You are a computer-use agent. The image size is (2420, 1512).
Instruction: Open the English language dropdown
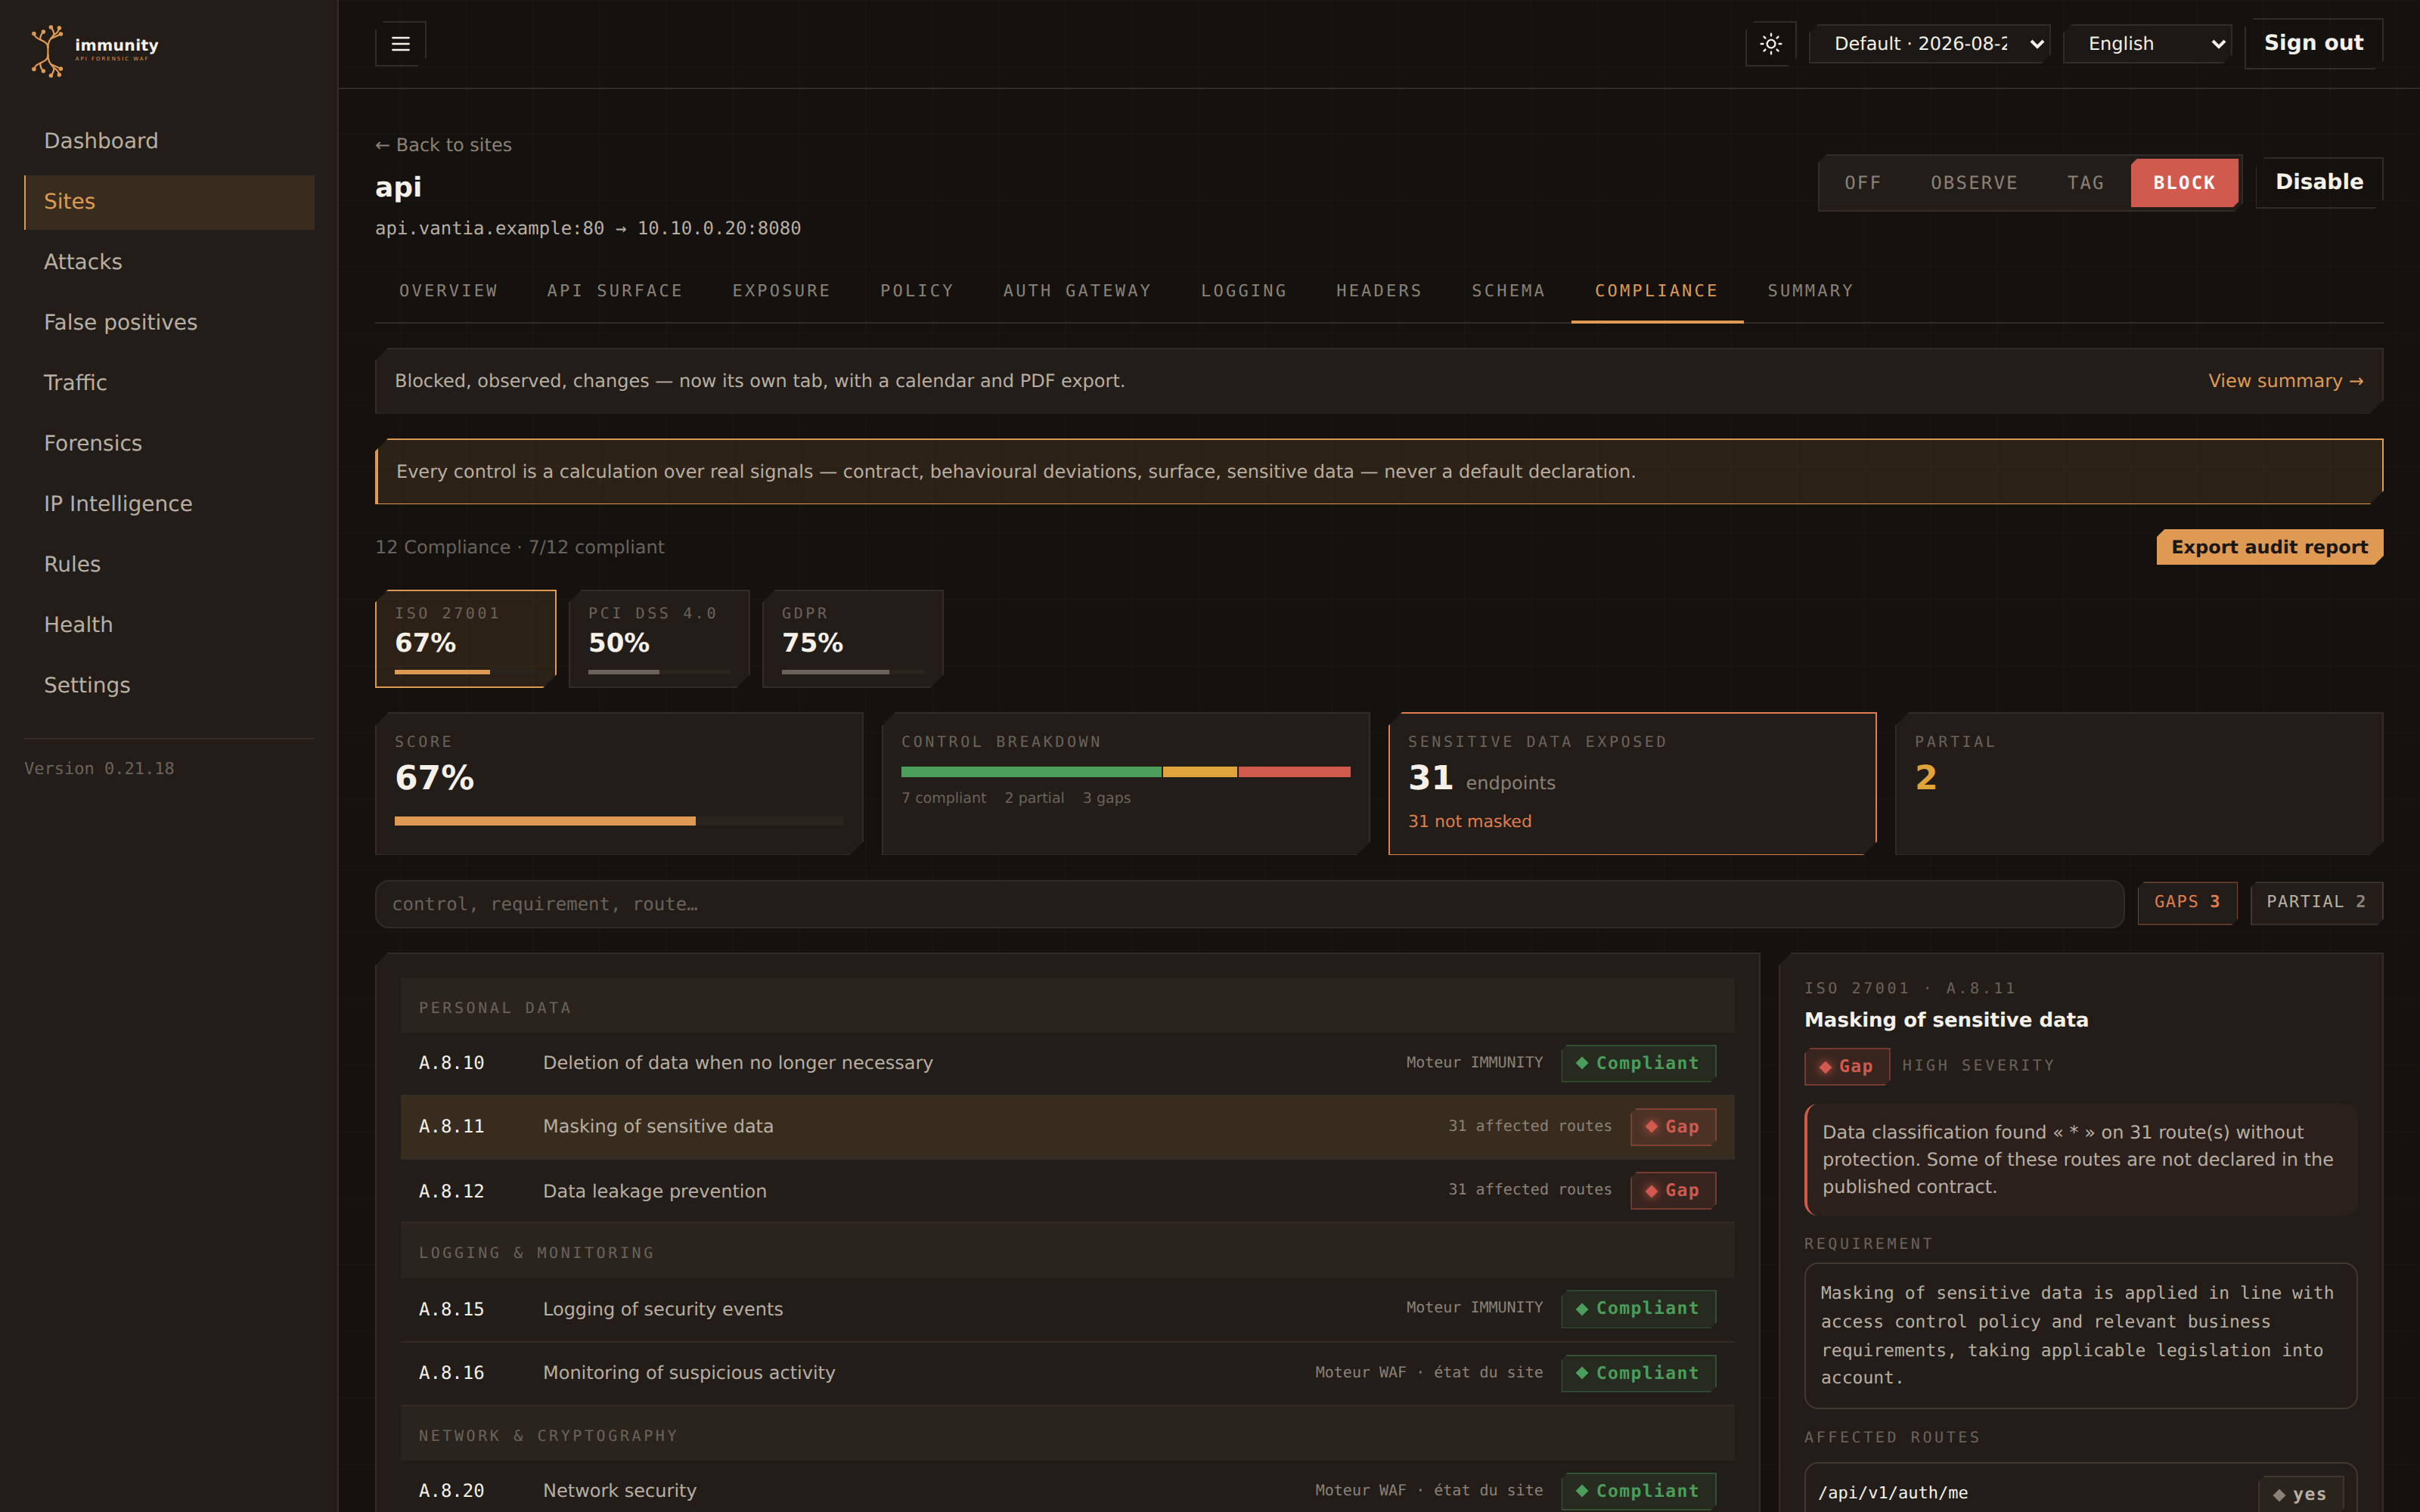2147,44
